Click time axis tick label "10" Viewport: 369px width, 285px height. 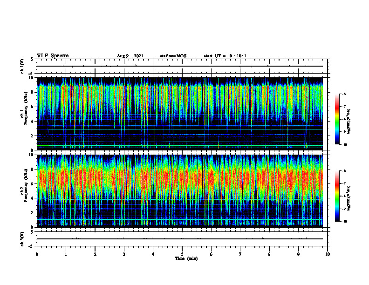coord(328,254)
